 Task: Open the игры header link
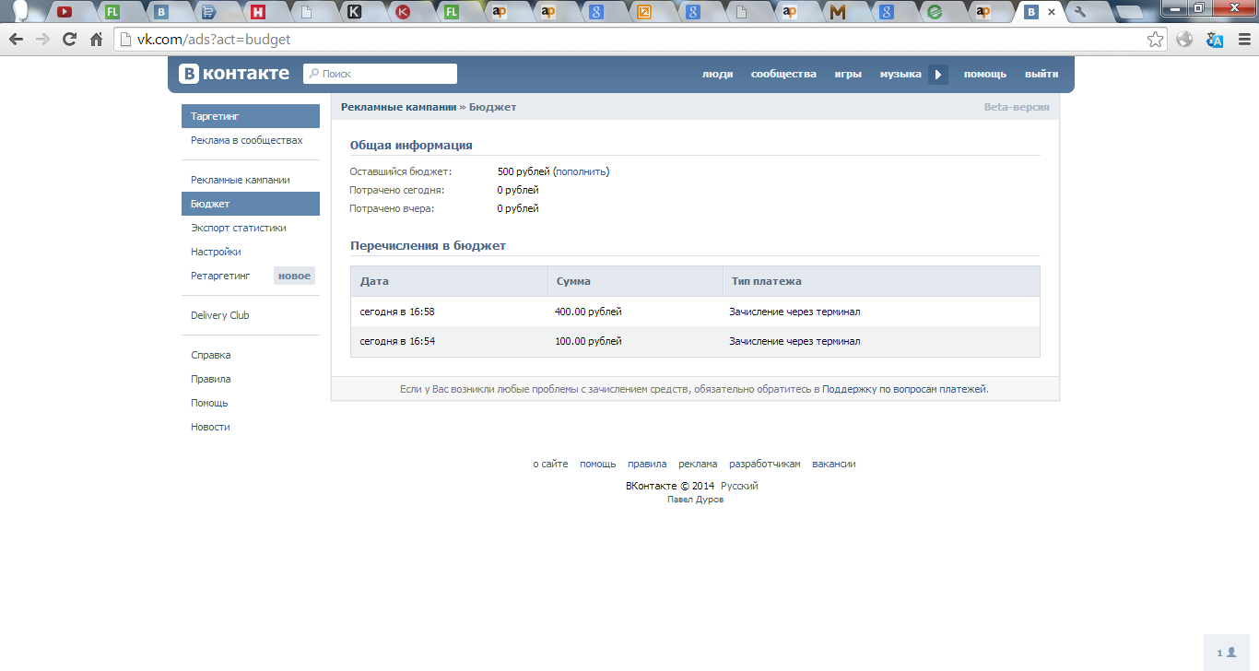848,75
